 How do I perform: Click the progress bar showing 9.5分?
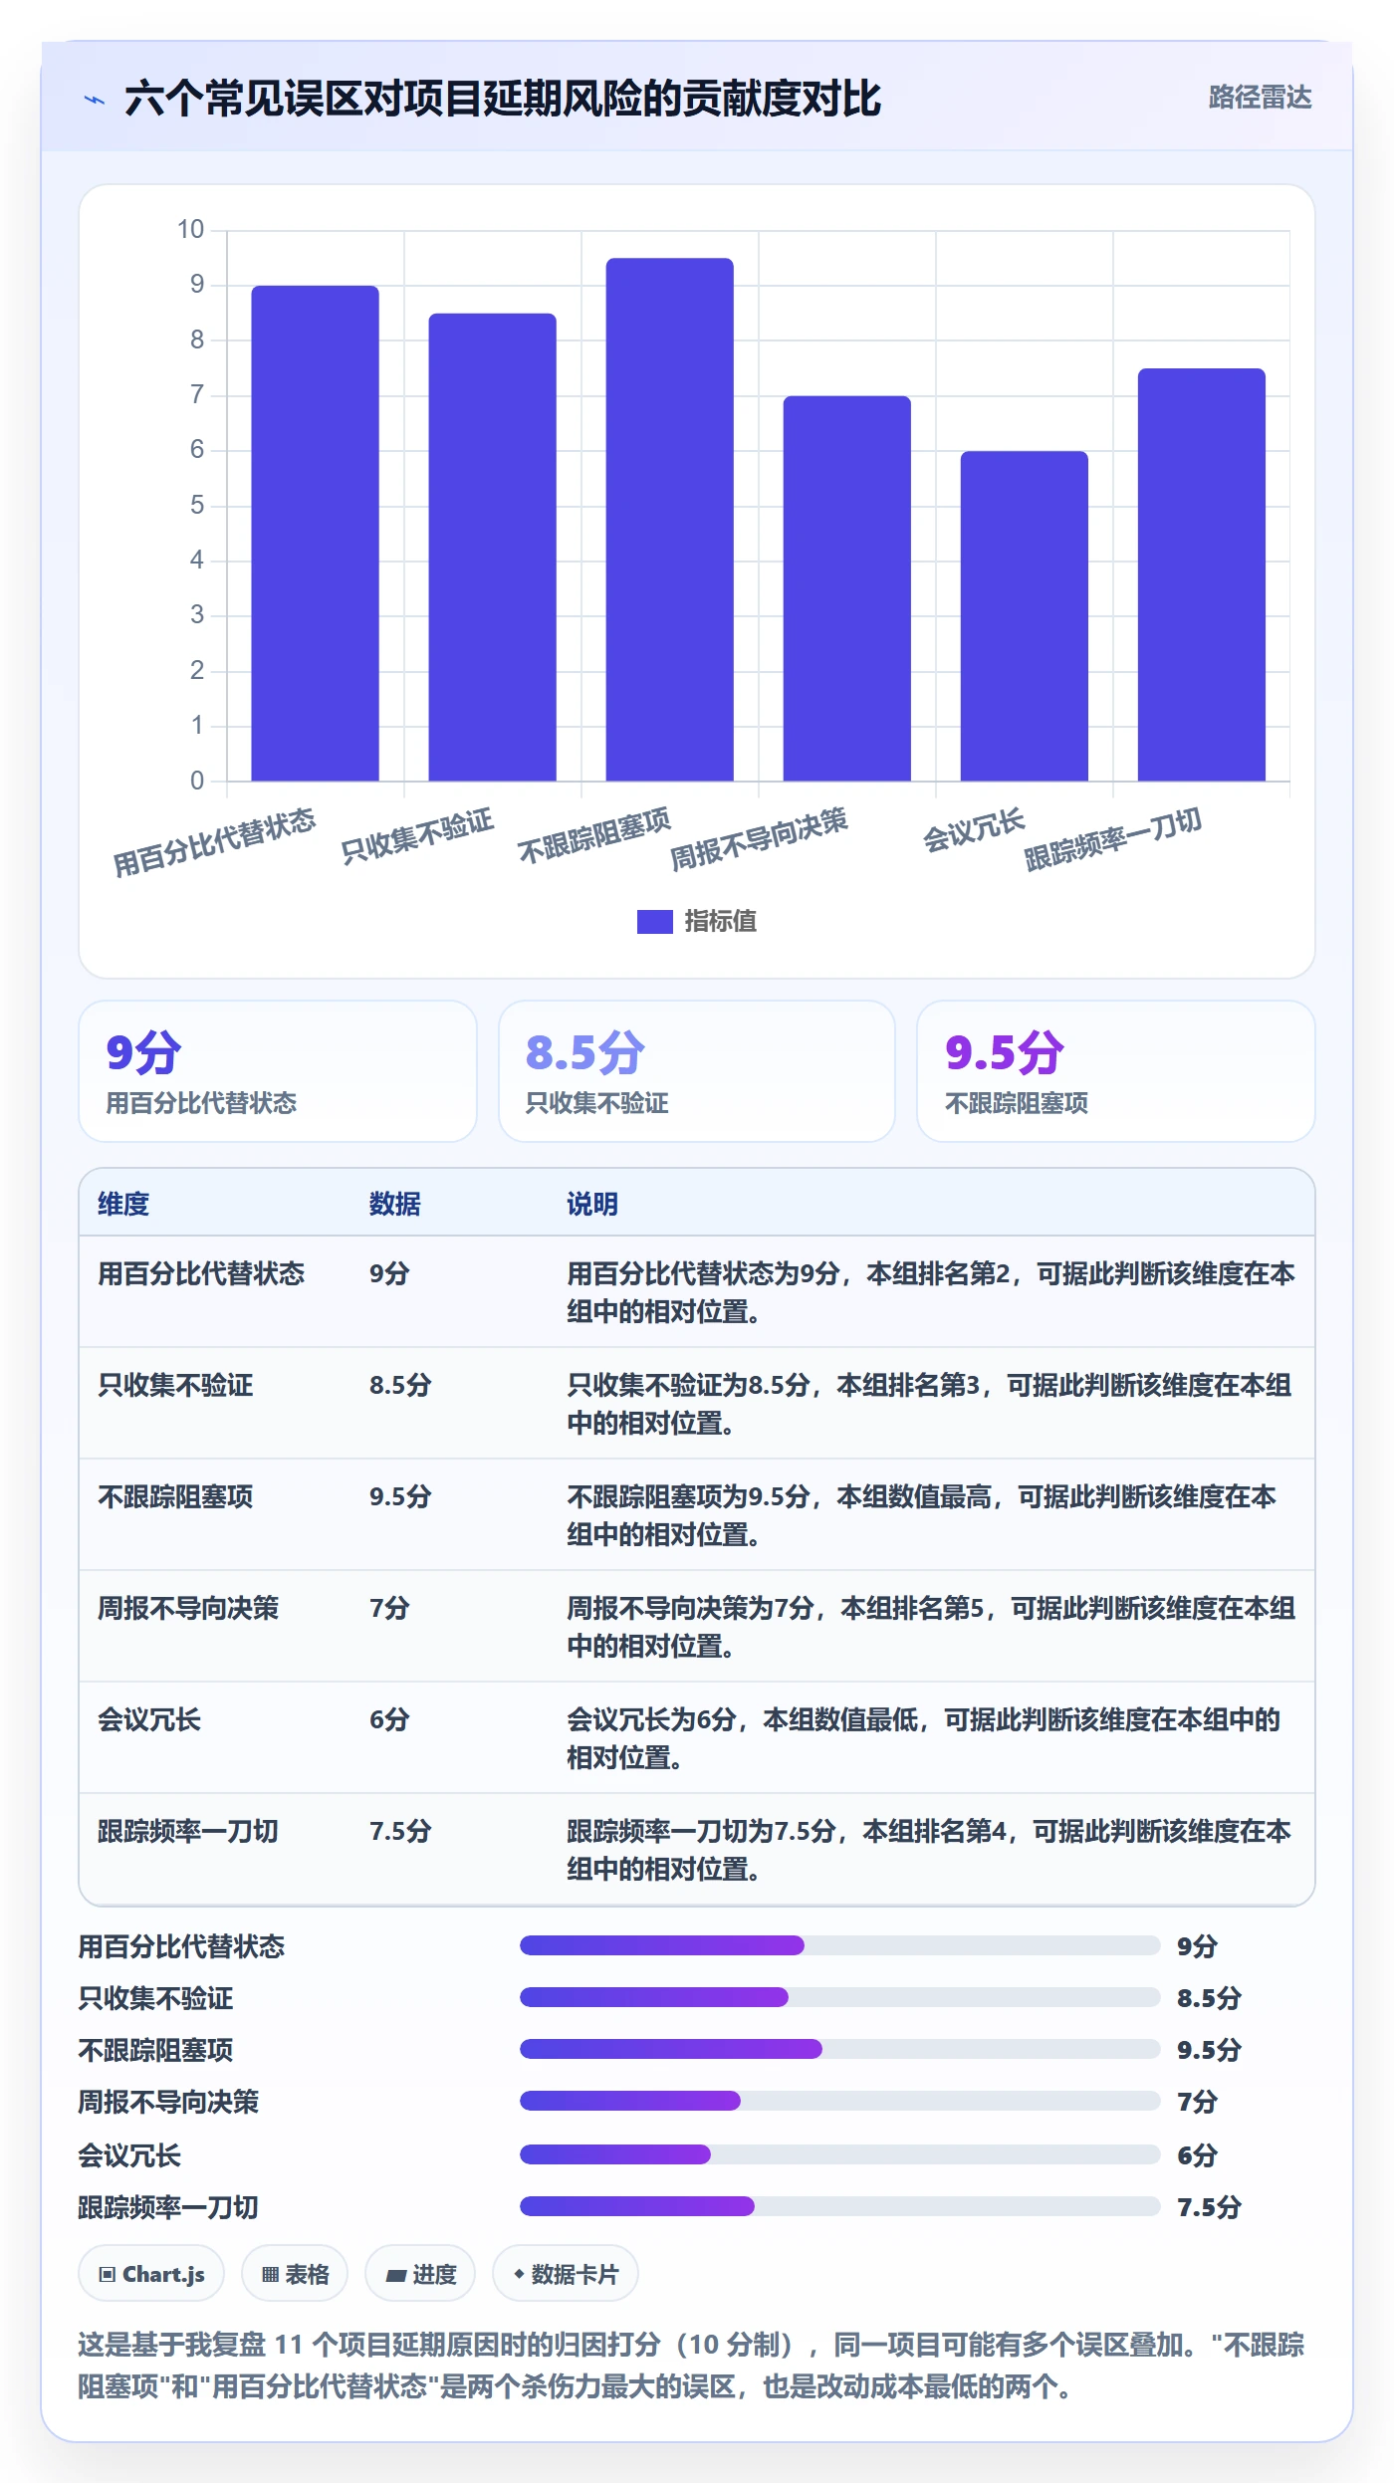[839, 2049]
